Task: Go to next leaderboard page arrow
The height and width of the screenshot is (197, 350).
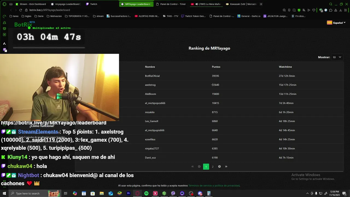Action: (219, 166)
